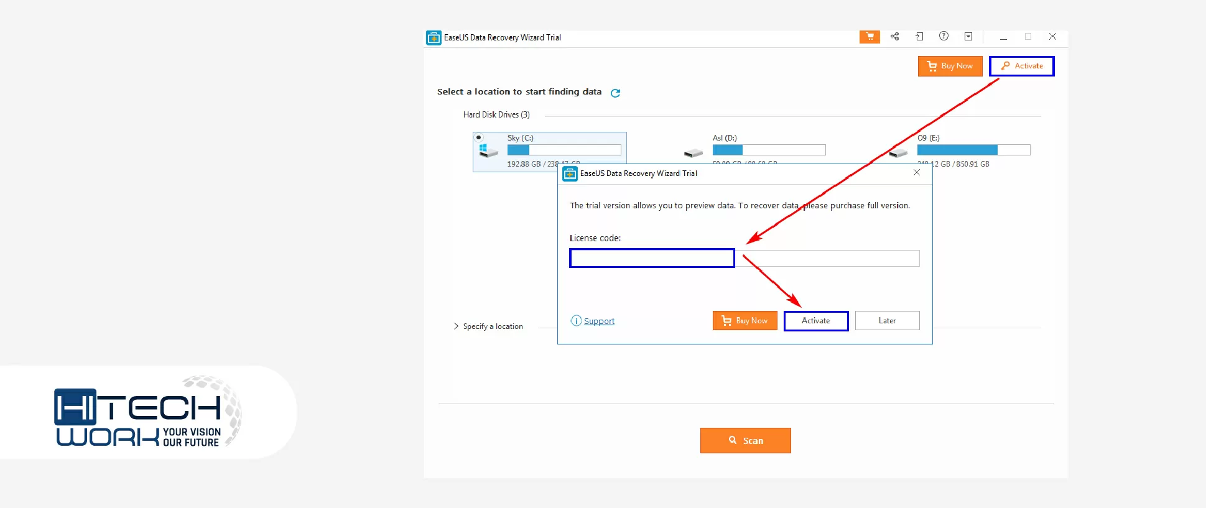Click the O9 (E:) usage bar
1206x508 pixels.
point(974,150)
